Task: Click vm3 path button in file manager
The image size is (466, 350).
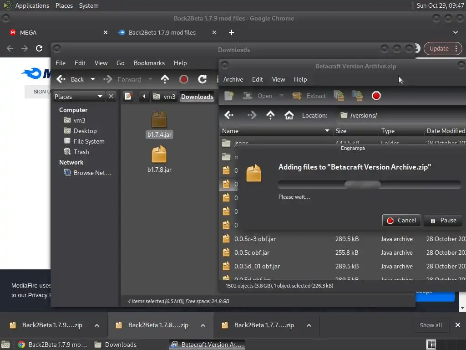Action: point(164,97)
